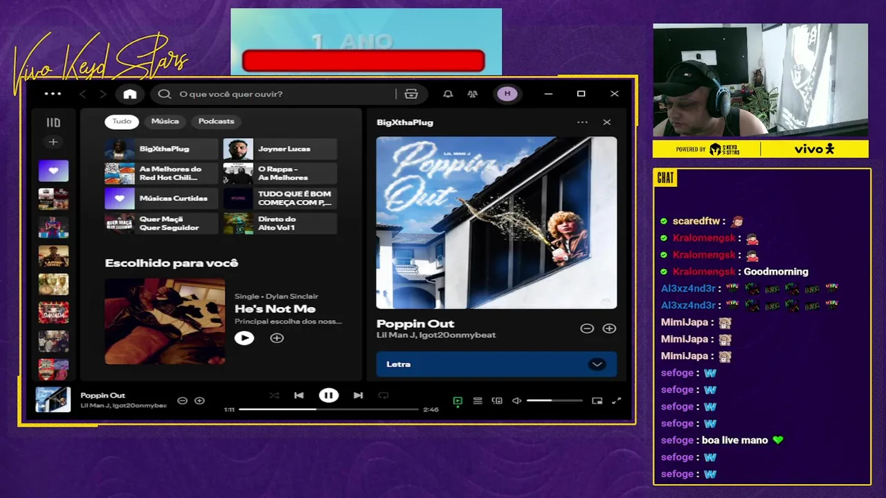Image resolution: width=886 pixels, height=498 pixels.
Task: Hide Poppin Out with the panel minus icon
Action: click(587, 329)
